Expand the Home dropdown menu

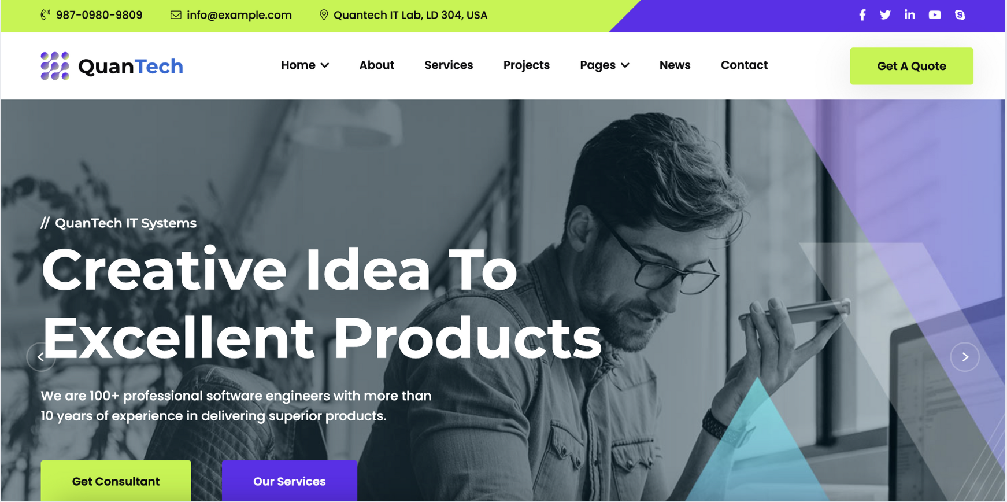305,65
